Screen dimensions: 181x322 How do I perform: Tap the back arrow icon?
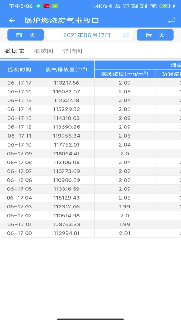(12, 21)
